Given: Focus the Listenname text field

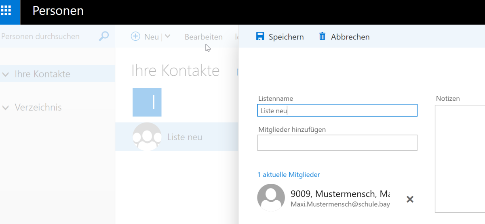Looking at the screenshot, I should click(337, 110).
